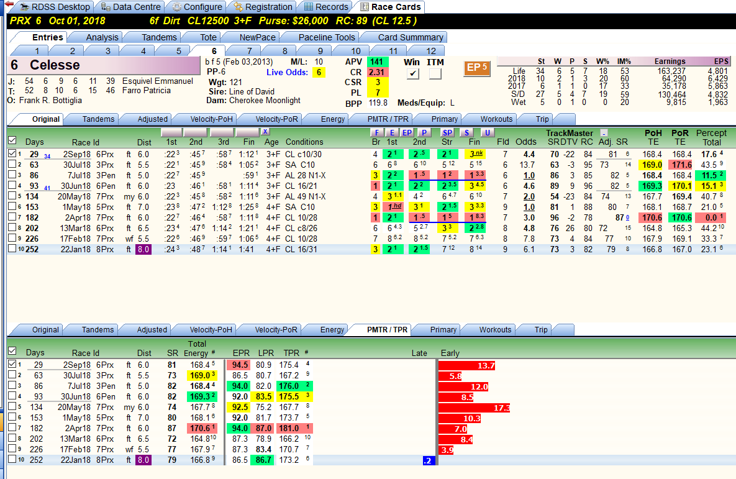
Task: Click the blue .2 Late bar
Action: click(429, 461)
